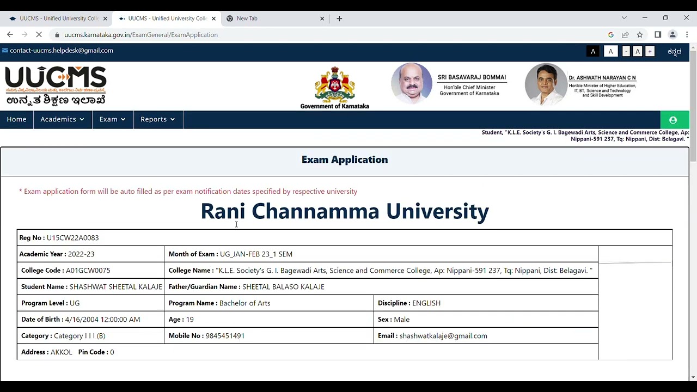
Task: Open Chrome three-dot menu
Action: [x=687, y=35]
